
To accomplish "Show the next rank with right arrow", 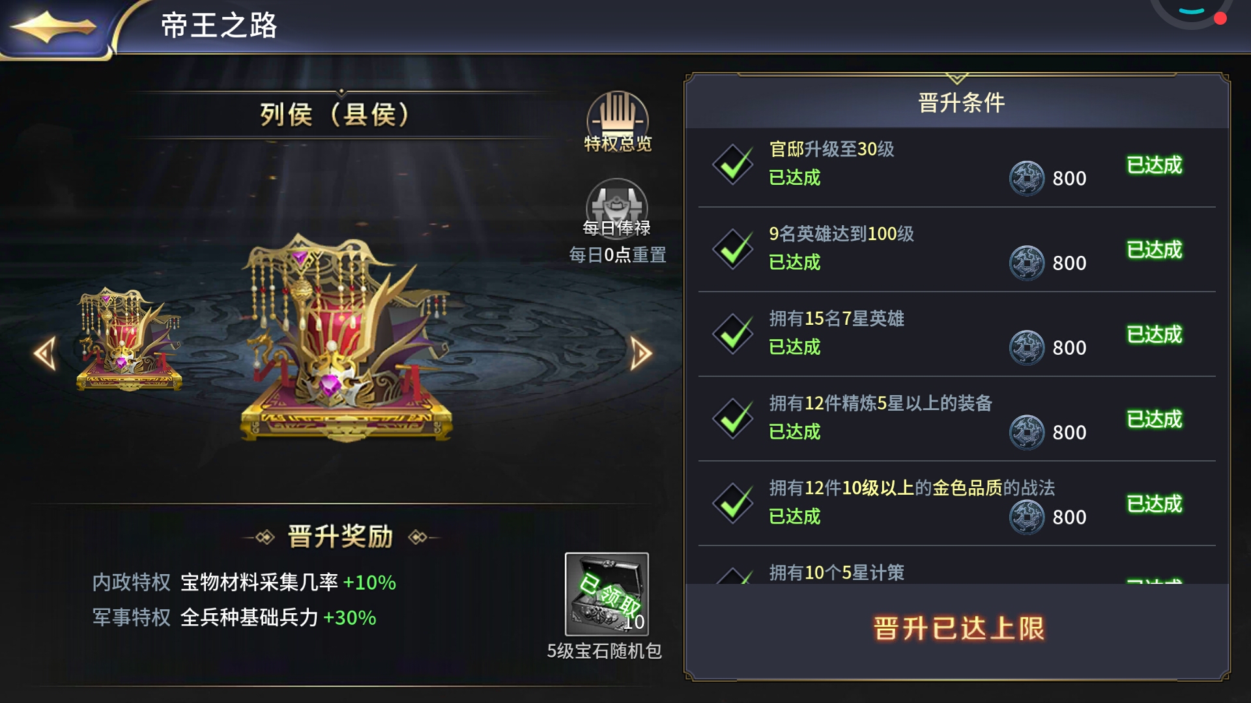I will (x=641, y=353).
